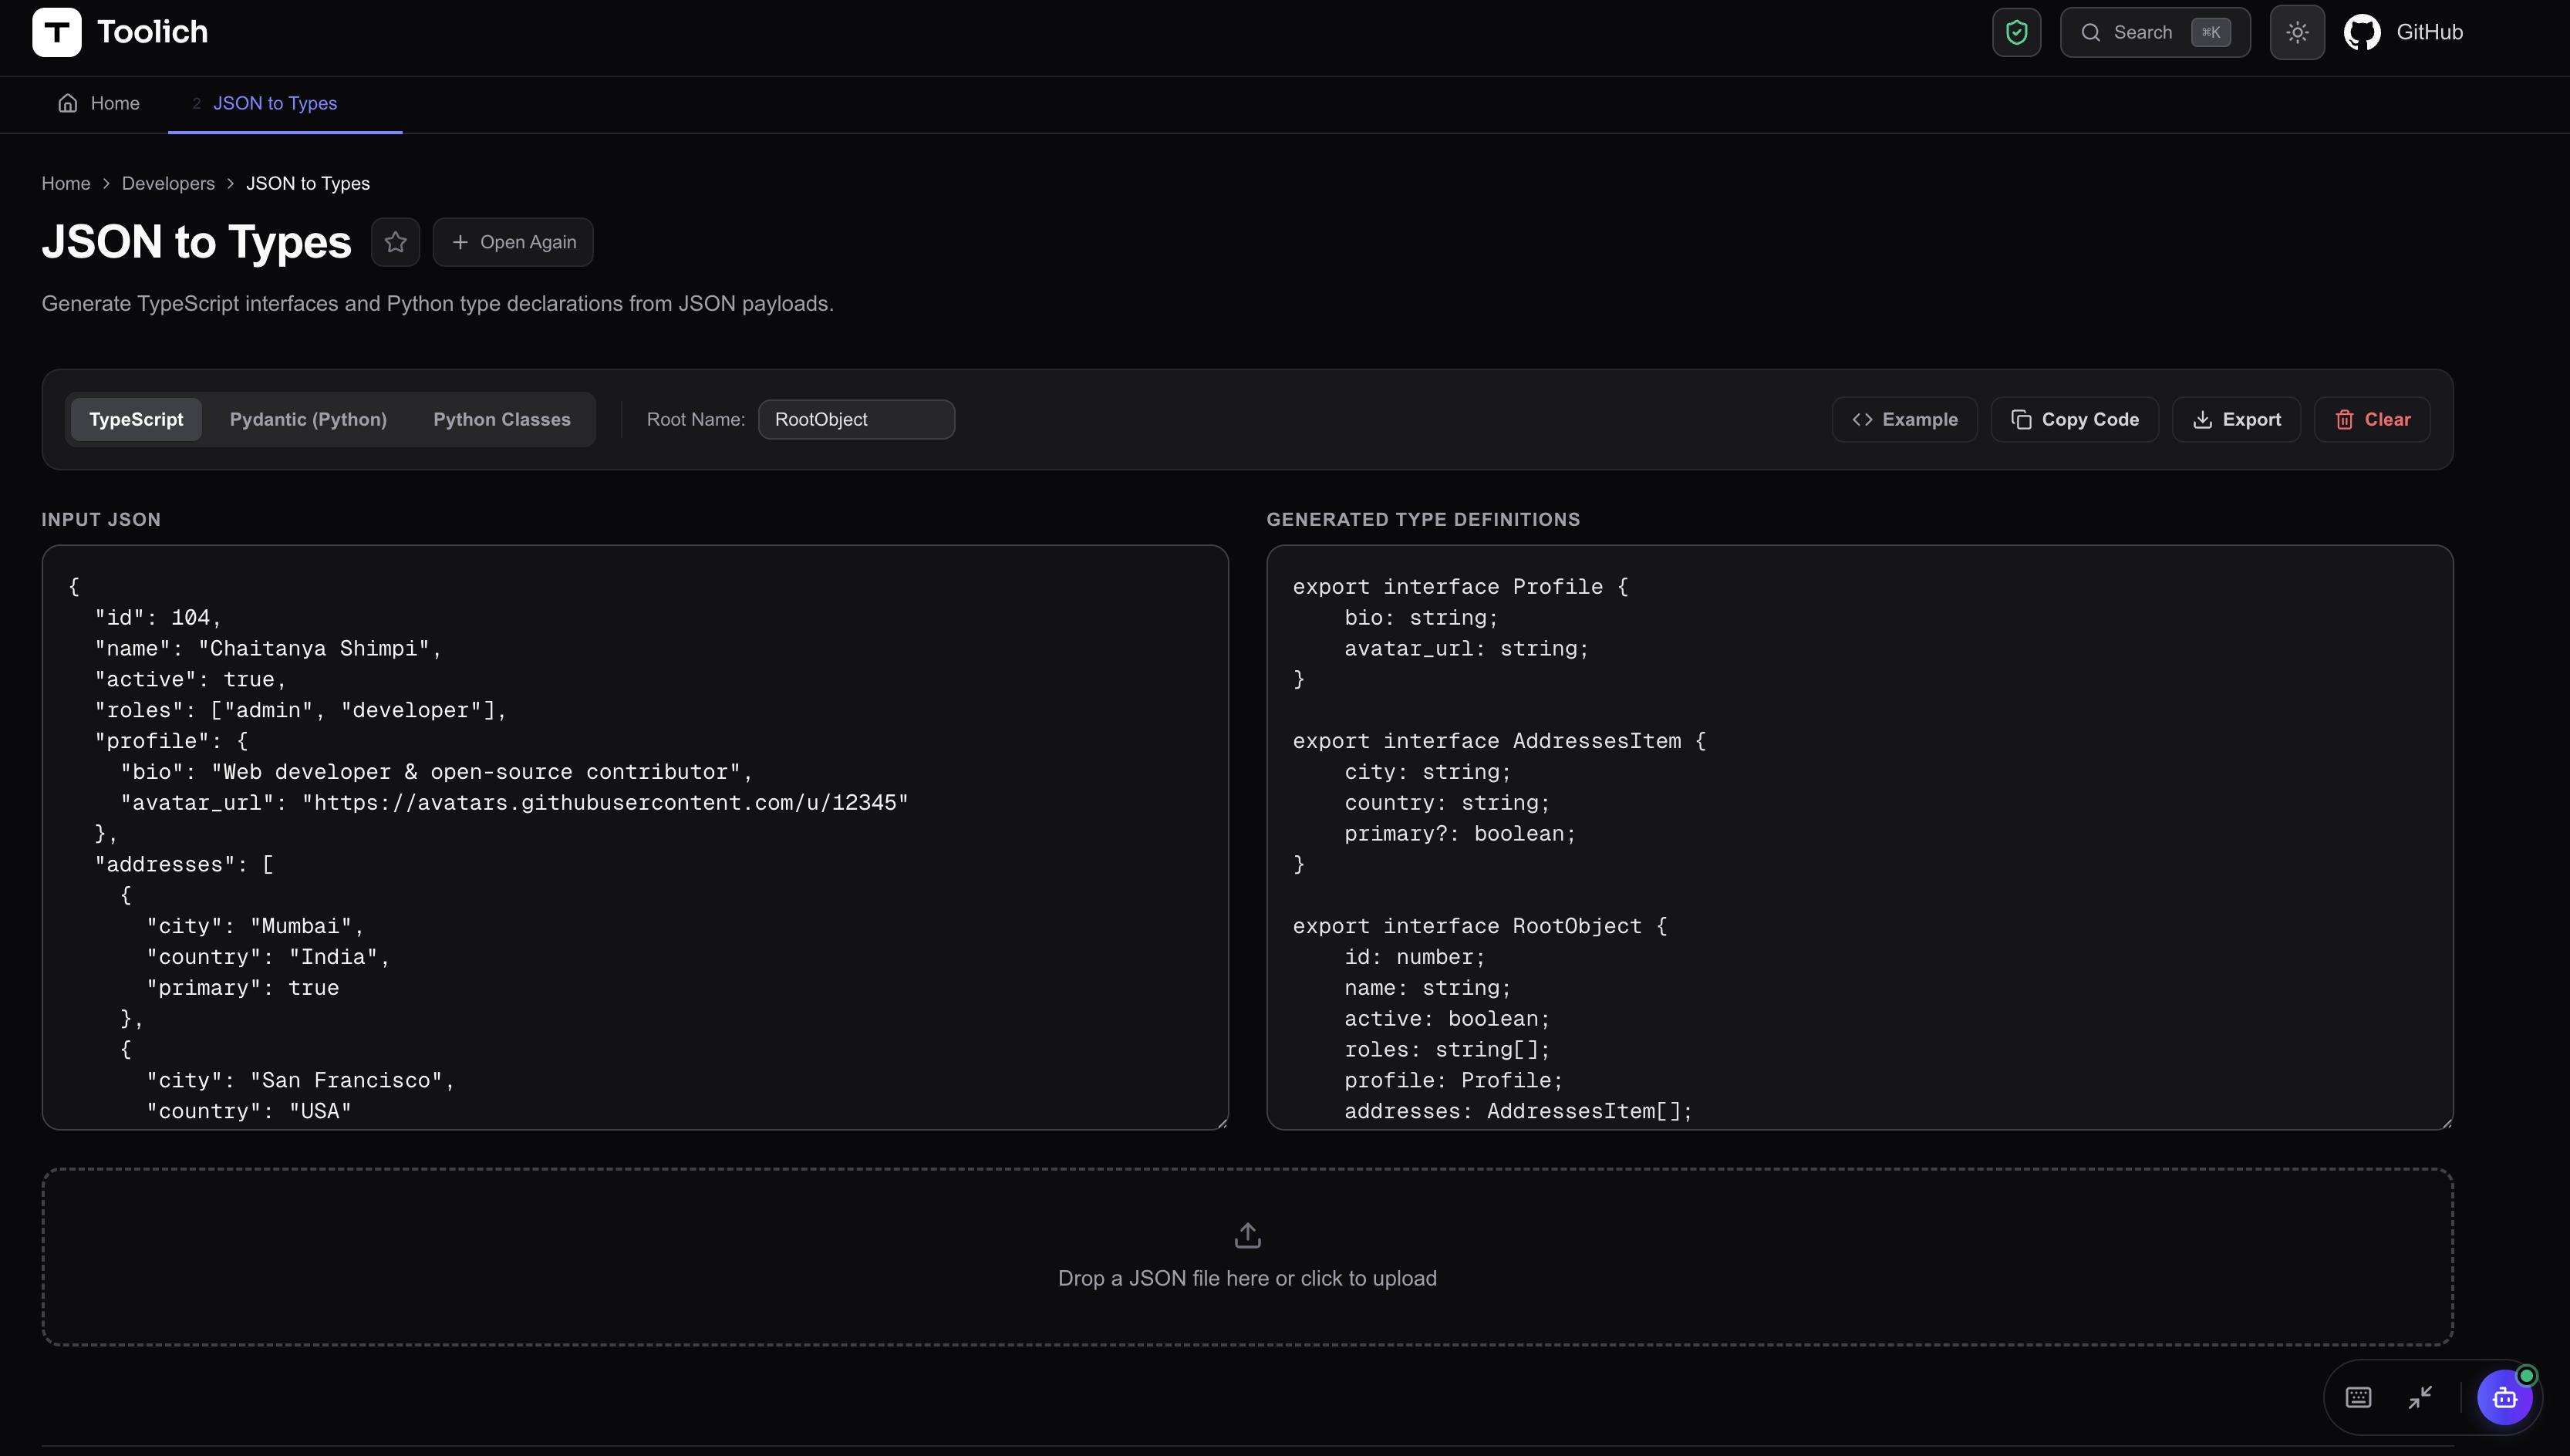Click the Copy Code button
The width and height of the screenshot is (2570, 1456).
point(2075,419)
